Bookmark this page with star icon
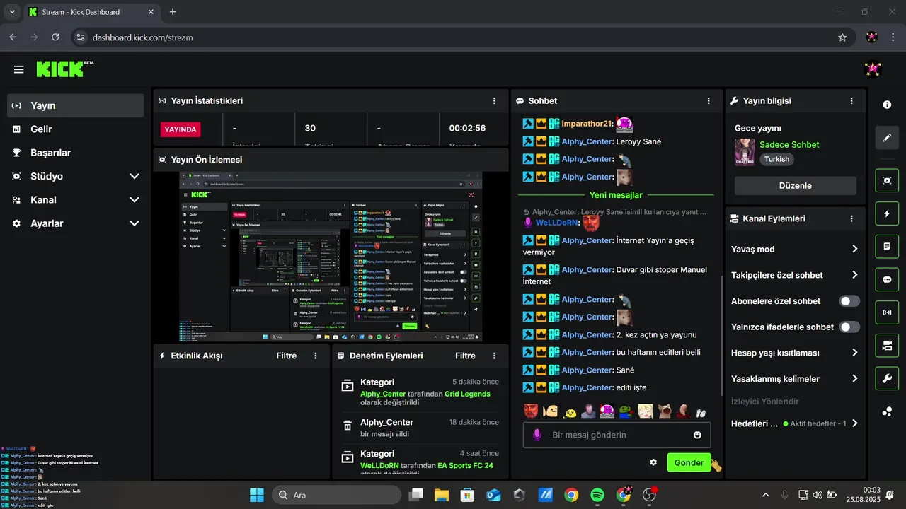The width and height of the screenshot is (906, 509). point(842,37)
